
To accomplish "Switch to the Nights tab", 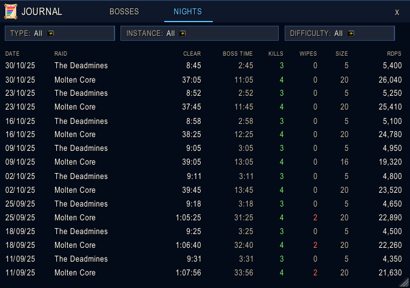I will 188,11.
